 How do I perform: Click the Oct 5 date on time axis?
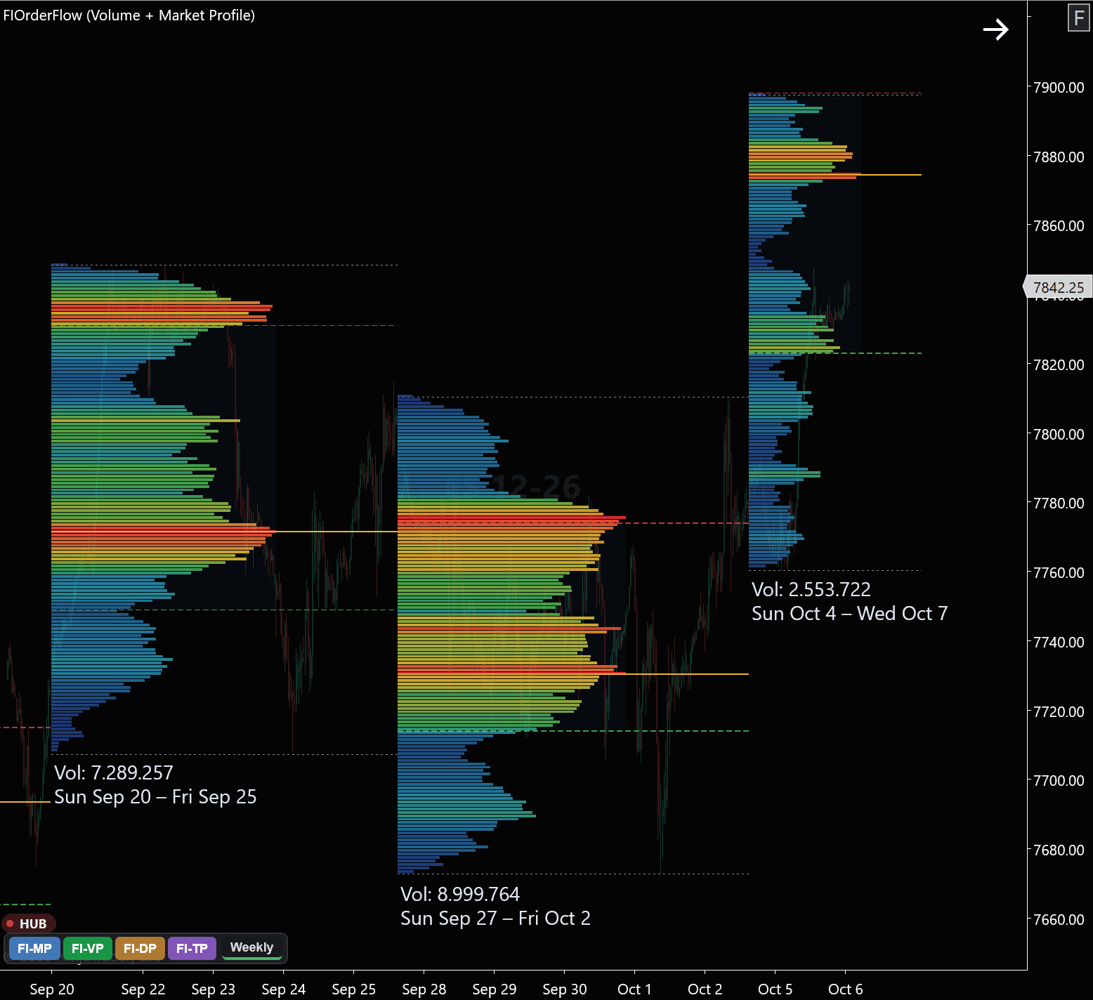pyautogui.click(x=775, y=989)
